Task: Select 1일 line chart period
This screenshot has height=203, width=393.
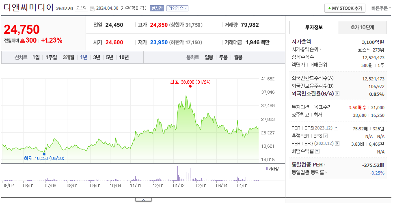Action: 36,57
